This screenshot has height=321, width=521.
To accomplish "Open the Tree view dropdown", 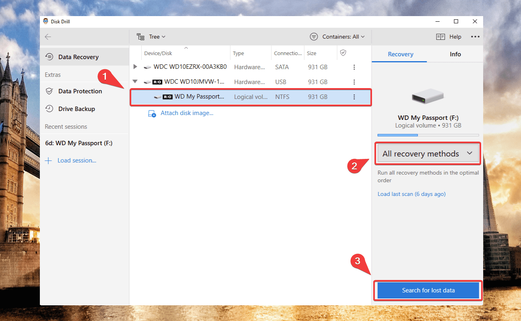I will click(151, 37).
